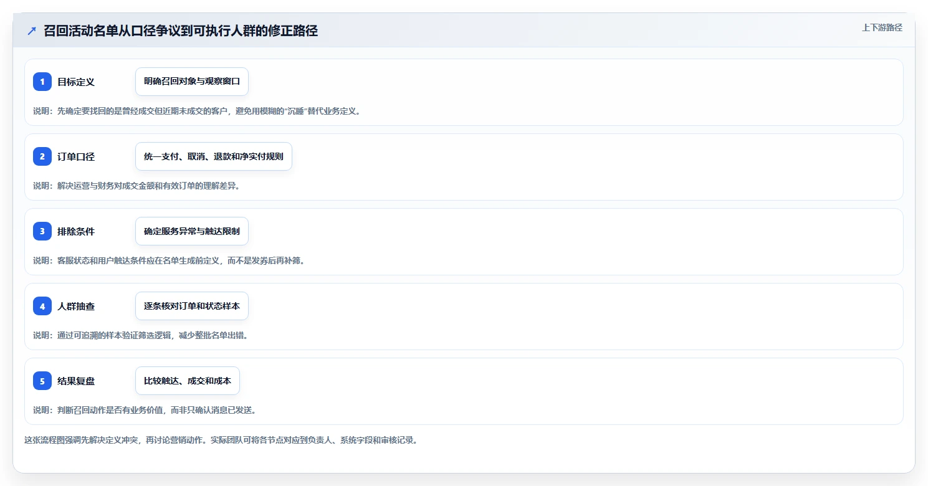The width and height of the screenshot is (928, 486).
Task: Click the 结果复盘 step title
Action: tap(76, 381)
